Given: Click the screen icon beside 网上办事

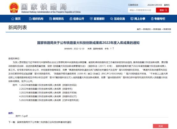Looking at the screenshot, I should pyautogui.click(x=132, y=19).
